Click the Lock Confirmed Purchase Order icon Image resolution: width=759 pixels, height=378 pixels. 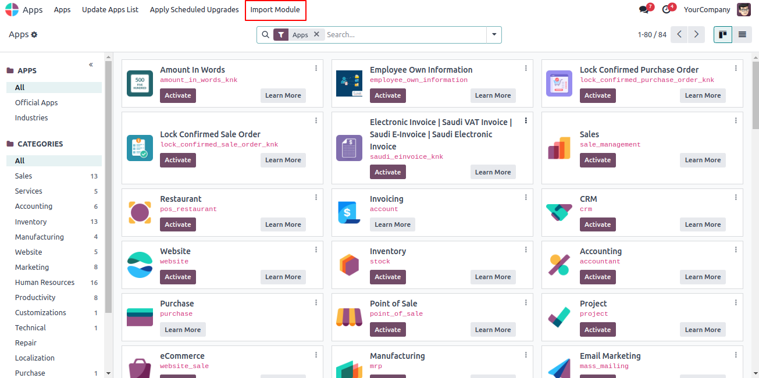[559, 83]
